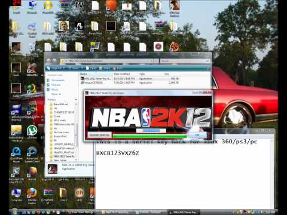
Task: Open the Organize menu in Explorer
Action: tap(56, 68)
